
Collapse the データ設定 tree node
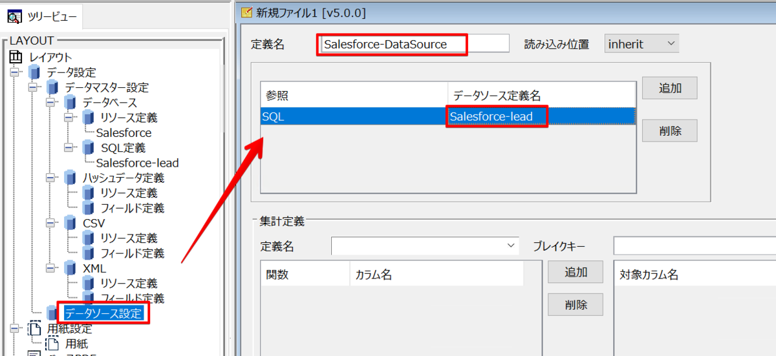(x=15, y=72)
